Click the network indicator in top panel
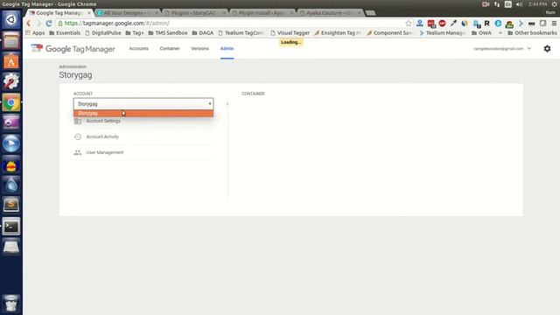This screenshot has width=560, height=315. coord(497,4)
